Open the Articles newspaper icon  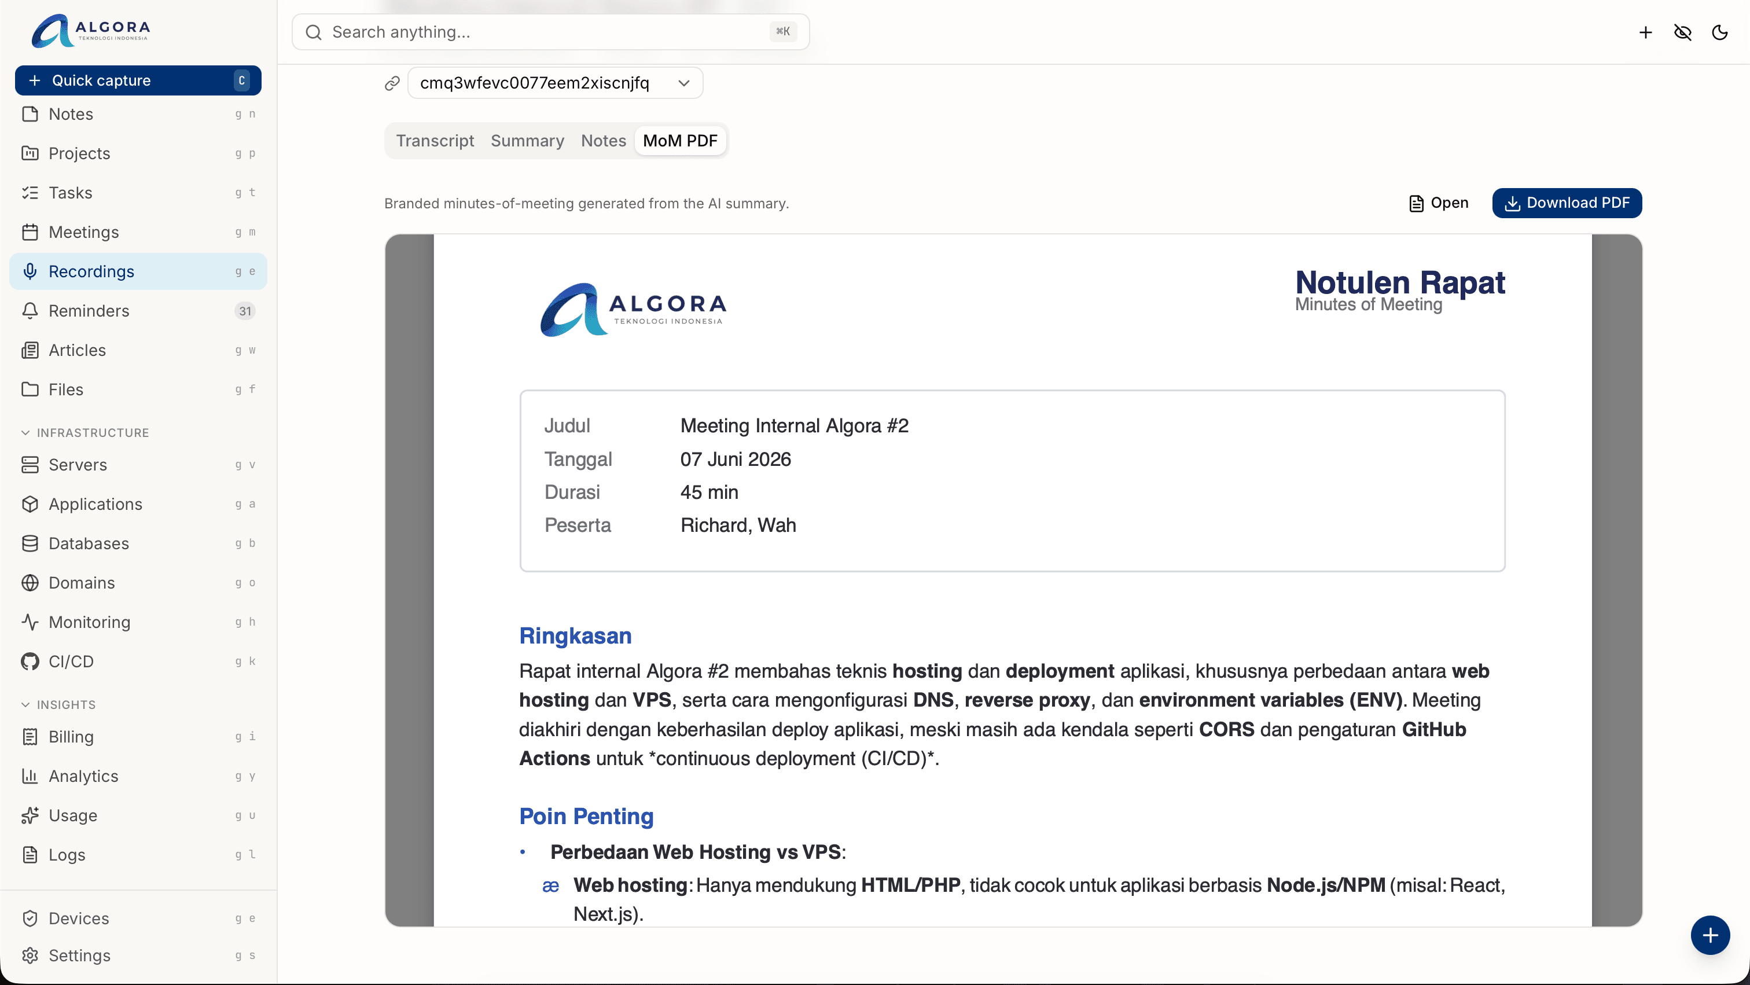30,351
